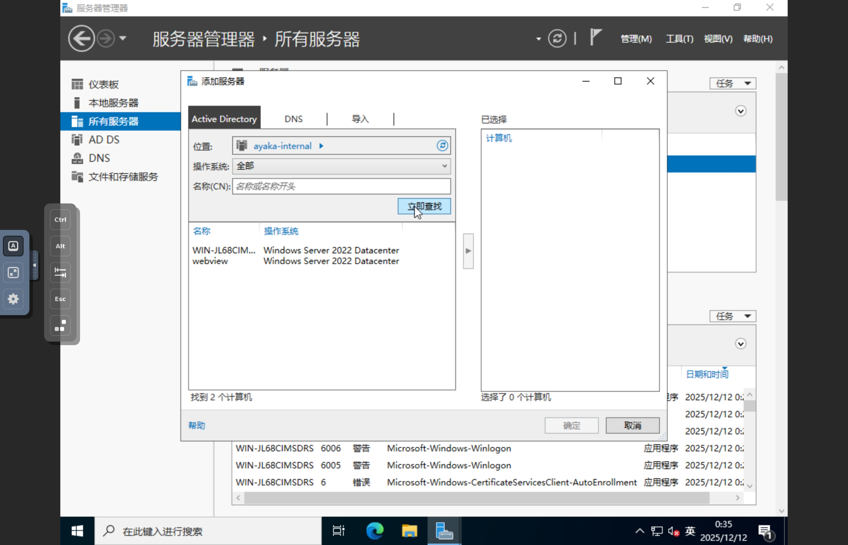This screenshot has height=545, width=848.
Task: Open Microsoft Edge from the taskbar
Action: click(374, 531)
